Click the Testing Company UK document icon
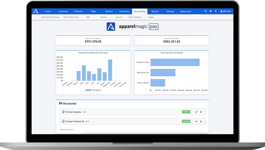The width and height of the screenshot is (265, 150). pos(63,121)
